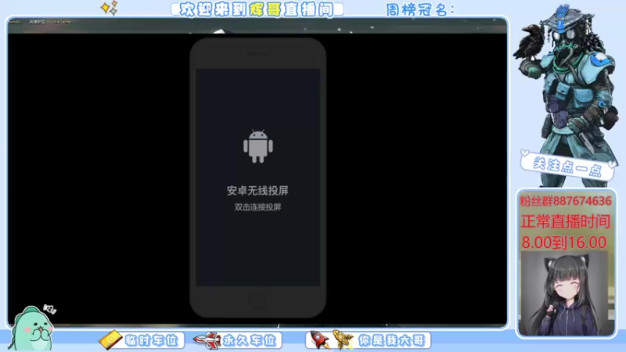Click the '临时车位' label
Image resolution: width=626 pixels, height=352 pixels.
point(151,340)
